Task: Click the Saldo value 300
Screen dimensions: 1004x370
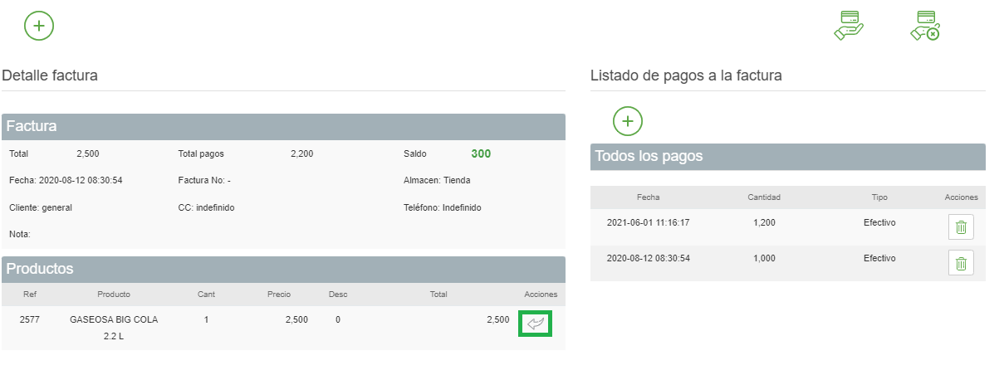Action: coord(481,153)
